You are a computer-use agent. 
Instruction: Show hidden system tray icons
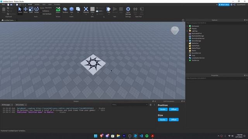coord(219,136)
